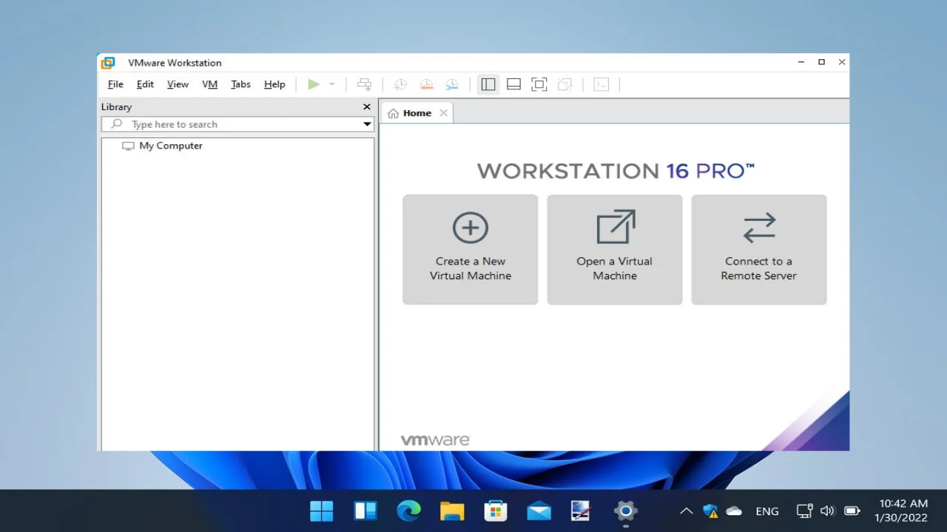
Task: Click Connect to a Remote Server tile
Action: 759,250
